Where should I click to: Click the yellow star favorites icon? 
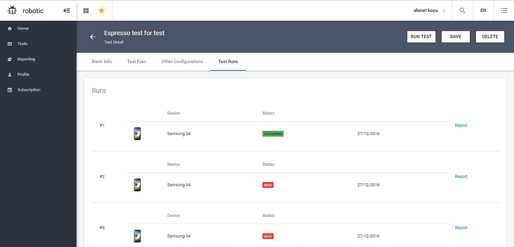click(102, 11)
